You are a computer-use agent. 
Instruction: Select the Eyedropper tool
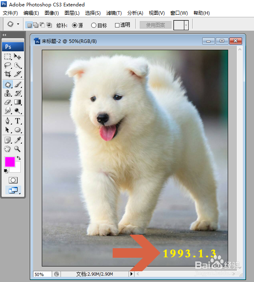click(18, 140)
